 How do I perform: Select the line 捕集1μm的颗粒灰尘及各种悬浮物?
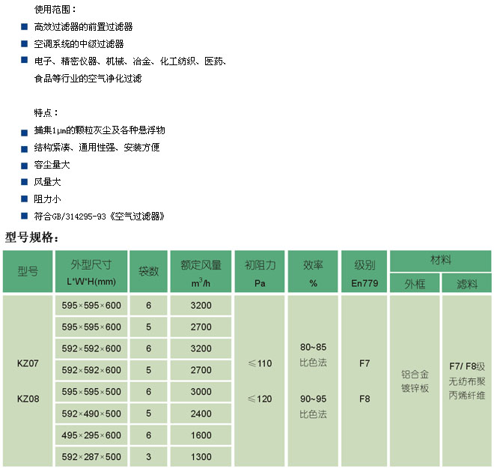pos(100,130)
